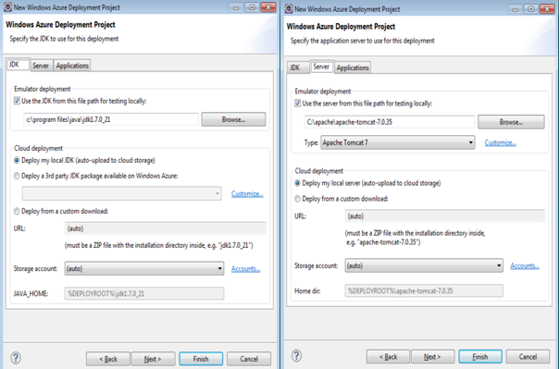Click Browse next to the Tomcat path
The width and height of the screenshot is (560, 369).
[x=511, y=122]
